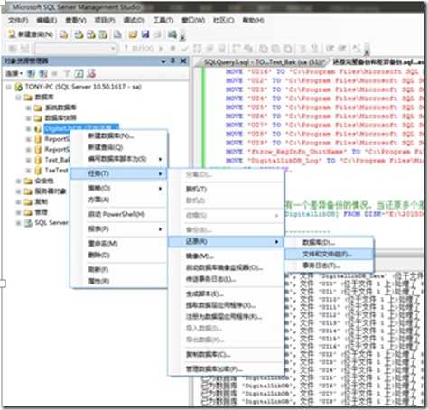
Task: Toggle auto-hide pin on Object Explorer panel
Action: [x=173, y=61]
